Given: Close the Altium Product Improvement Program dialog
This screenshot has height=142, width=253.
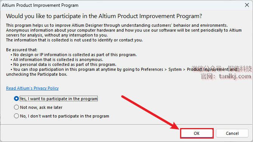Looking at the screenshot, I should tap(247, 5).
